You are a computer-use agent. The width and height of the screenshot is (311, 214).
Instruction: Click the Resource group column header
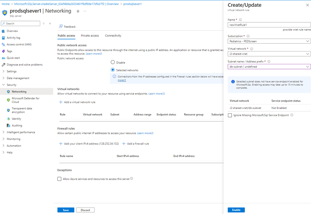(x=194, y=115)
